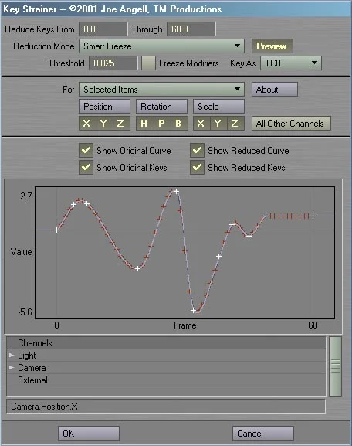Select the External channel row
This screenshot has width=352, height=446.
pos(166,380)
